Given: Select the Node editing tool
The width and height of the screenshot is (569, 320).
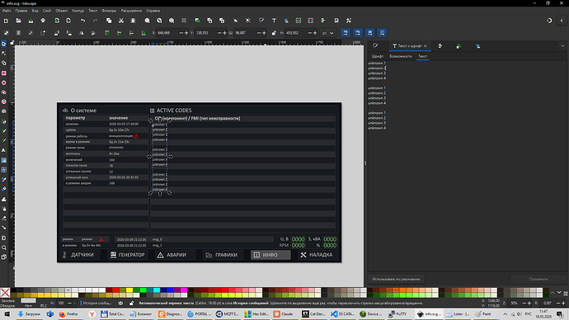Looking at the screenshot, I should tap(3, 54).
